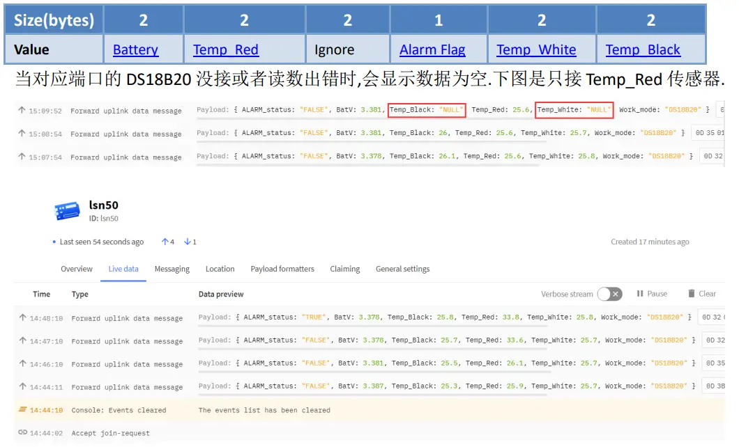Open the Payload formatters tab
The image size is (739, 447).
[x=282, y=269]
